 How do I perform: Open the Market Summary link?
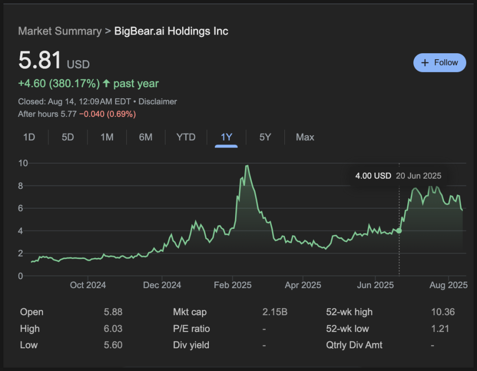pyautogui.click(x=60, y=31)
